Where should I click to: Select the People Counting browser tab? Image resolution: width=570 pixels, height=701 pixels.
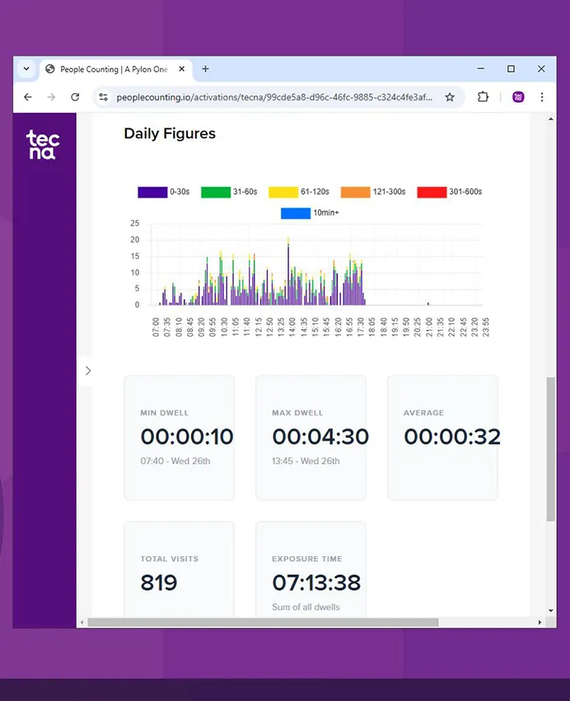[114, 69]
